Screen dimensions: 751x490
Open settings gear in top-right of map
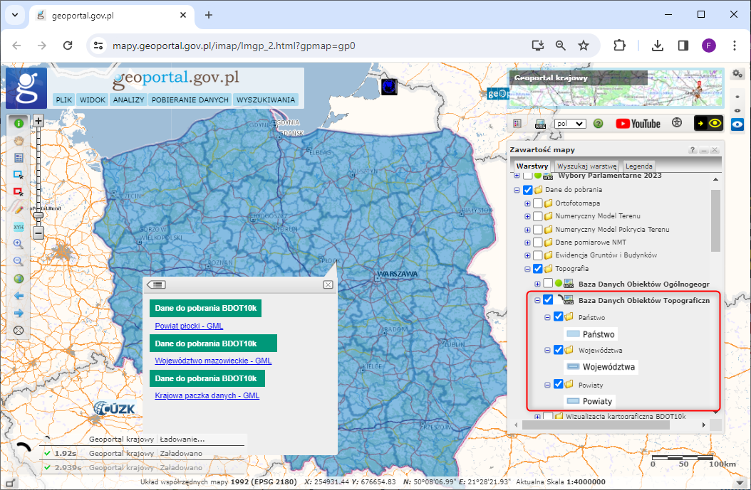pos(737,74)
